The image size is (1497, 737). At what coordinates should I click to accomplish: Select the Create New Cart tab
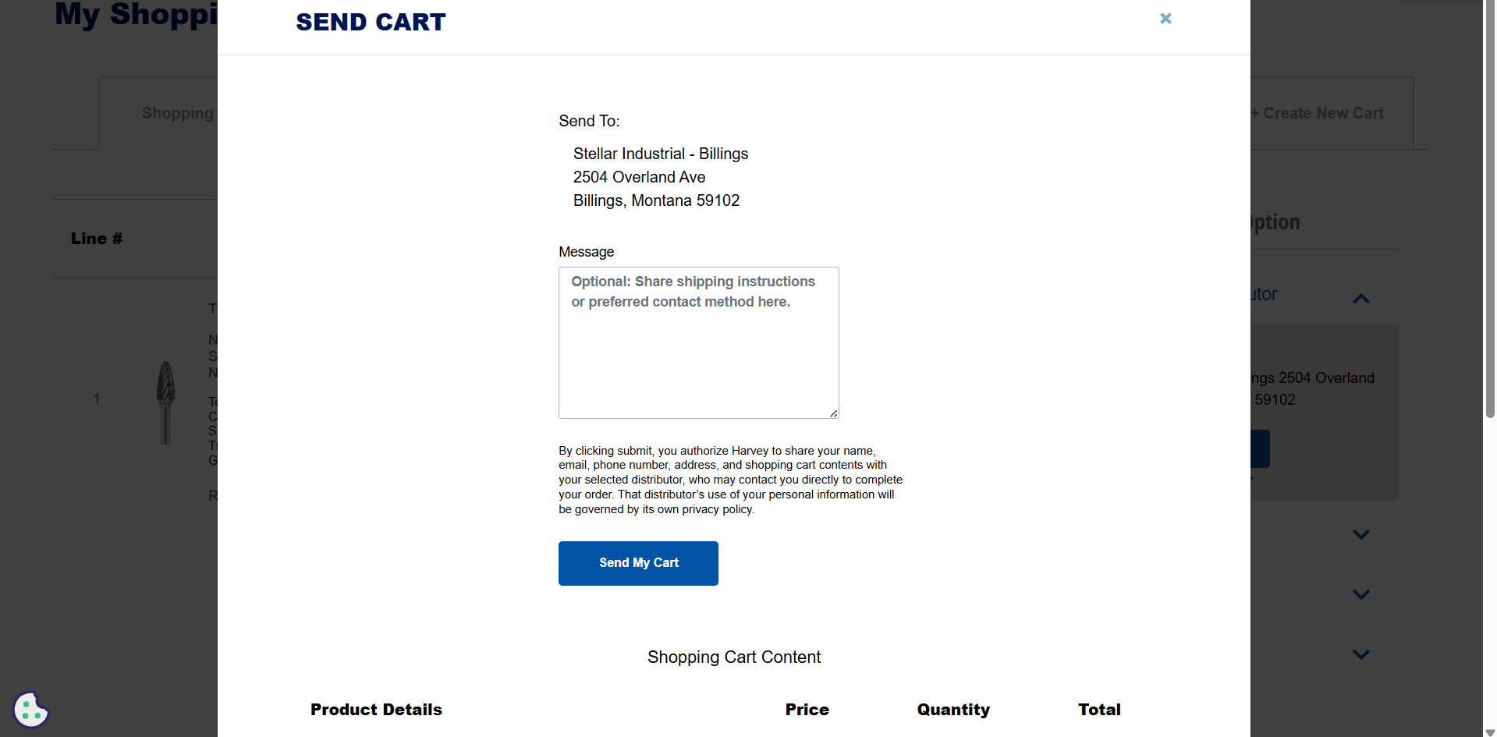tap(1323, 113)
